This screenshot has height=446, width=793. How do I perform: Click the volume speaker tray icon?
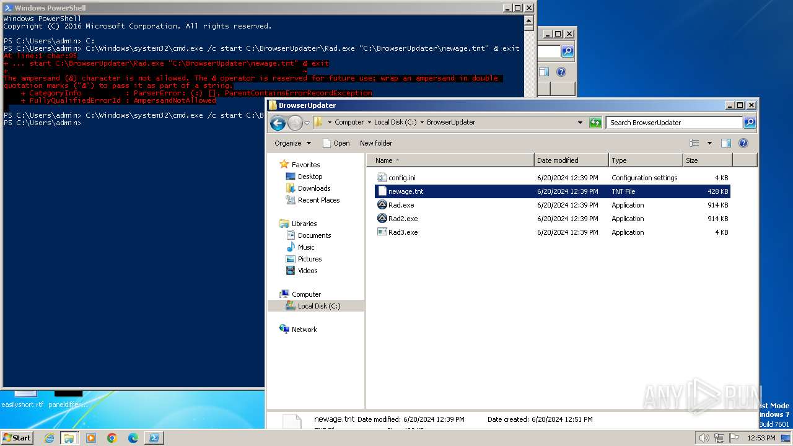[704, 438]
